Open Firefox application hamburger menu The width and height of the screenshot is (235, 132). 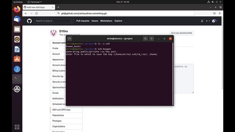220,13
